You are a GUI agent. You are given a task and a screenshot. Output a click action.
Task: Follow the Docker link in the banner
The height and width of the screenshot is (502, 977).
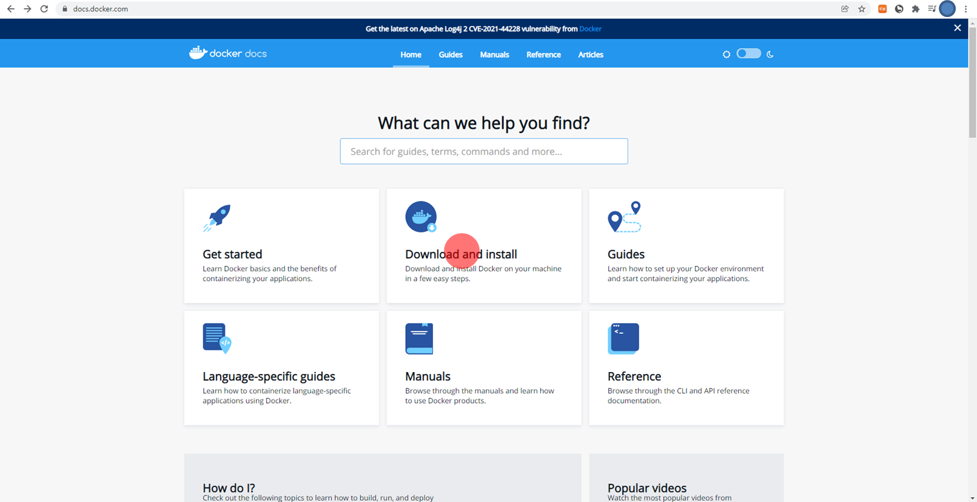[x=590, y=29]
